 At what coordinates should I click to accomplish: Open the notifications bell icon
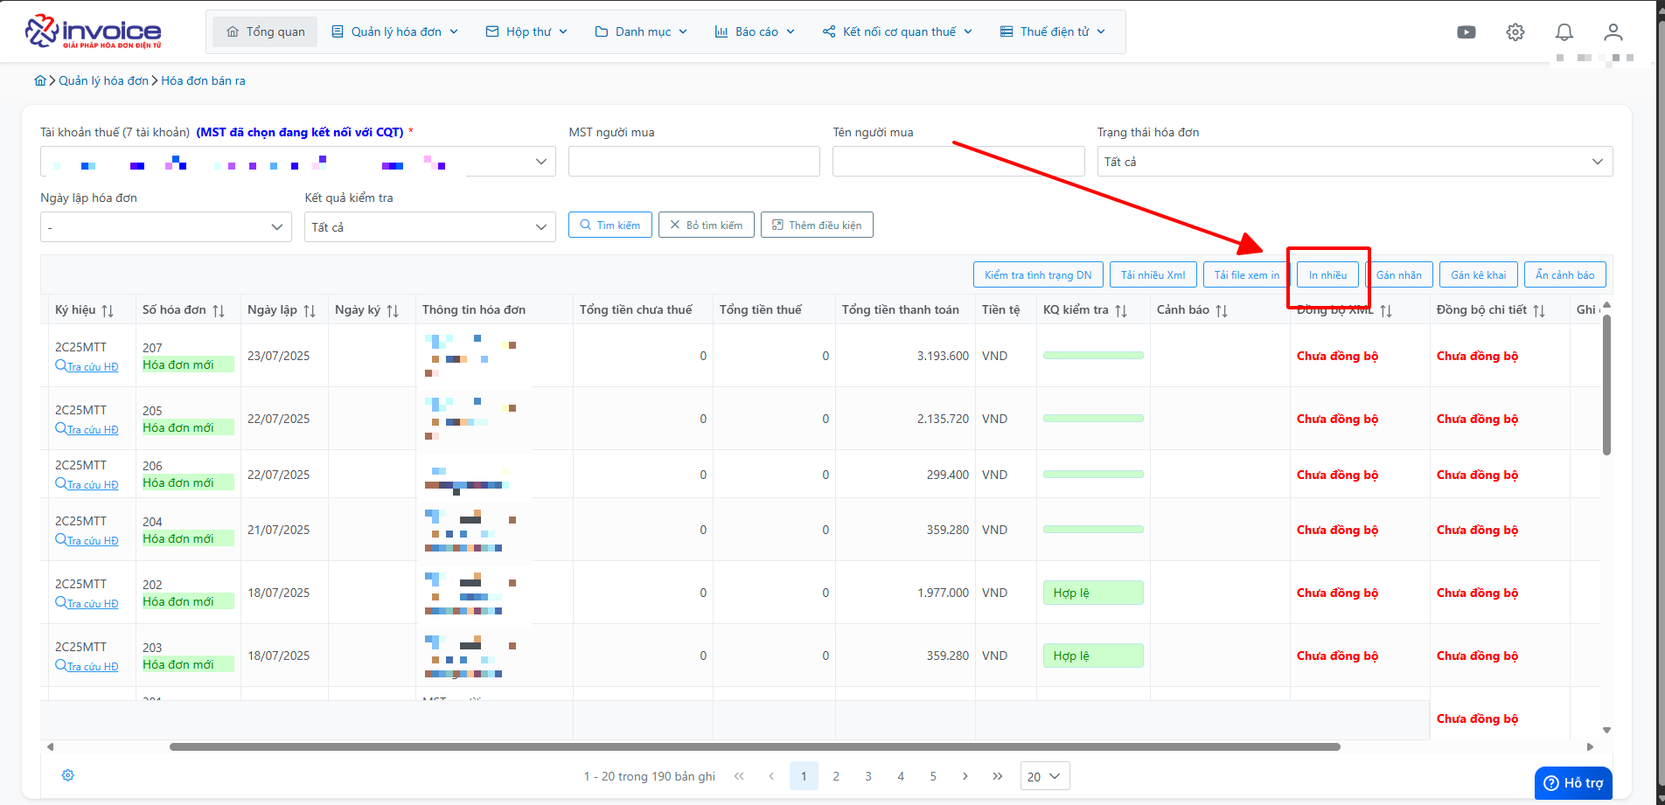pos(1564,32)
